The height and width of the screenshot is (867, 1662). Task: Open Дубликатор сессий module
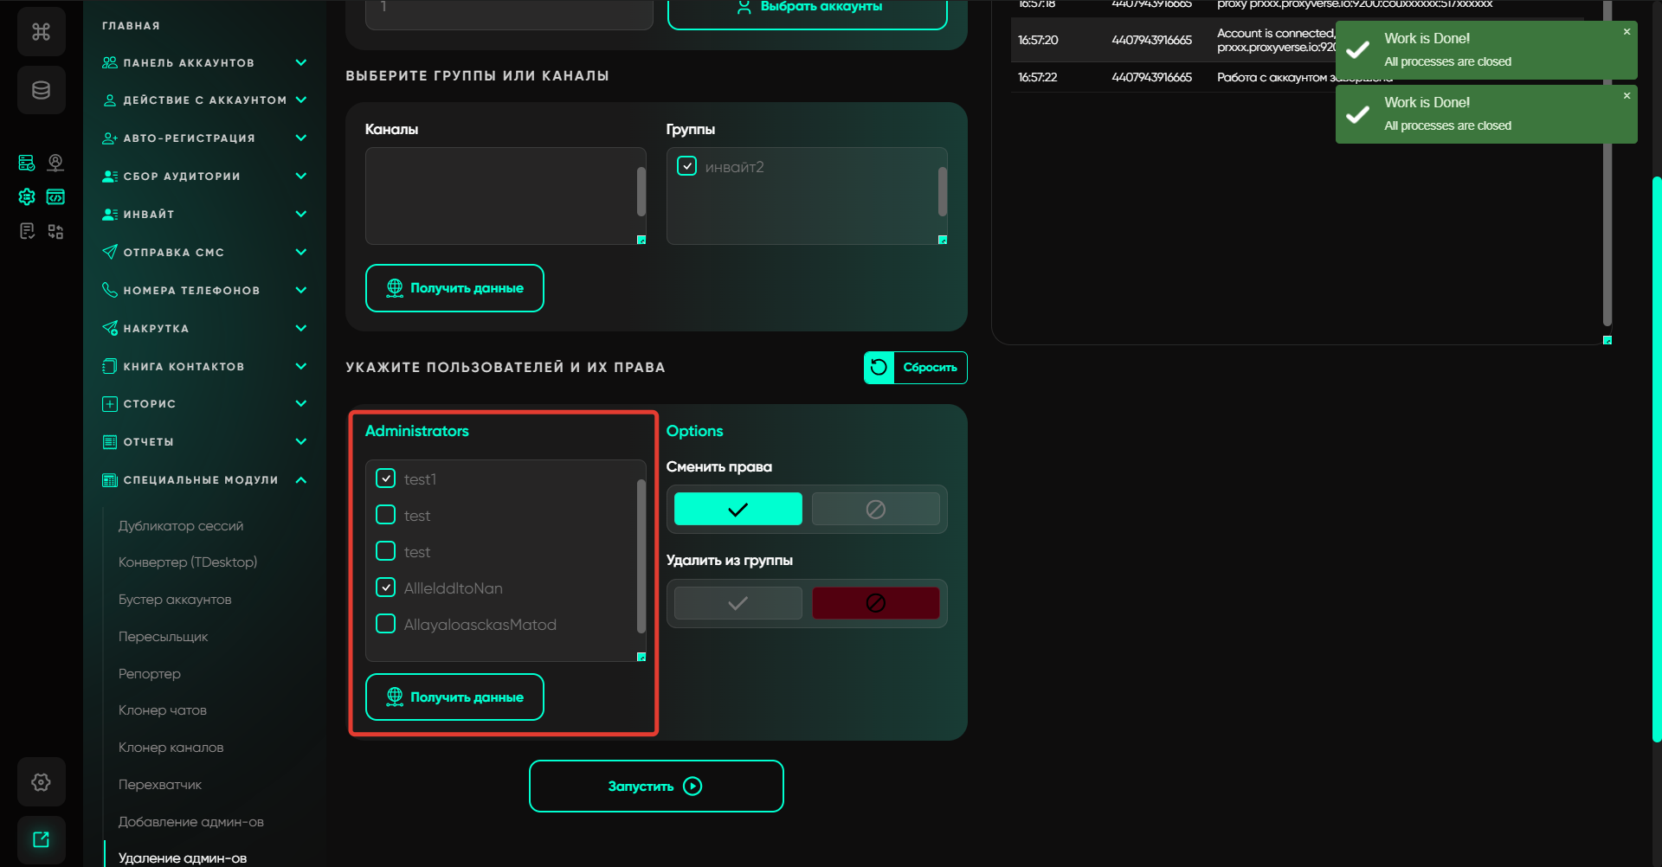[181, 526]
